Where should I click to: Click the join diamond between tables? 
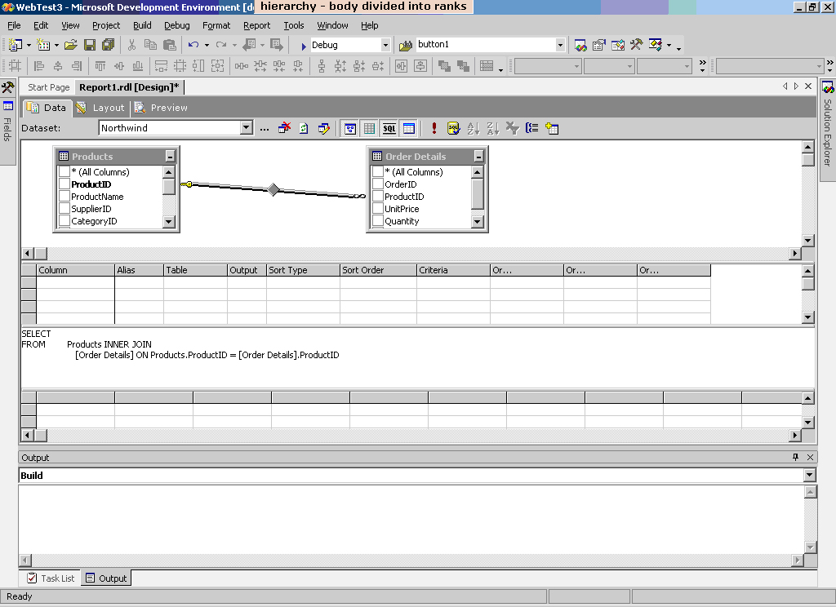[273, 190]
